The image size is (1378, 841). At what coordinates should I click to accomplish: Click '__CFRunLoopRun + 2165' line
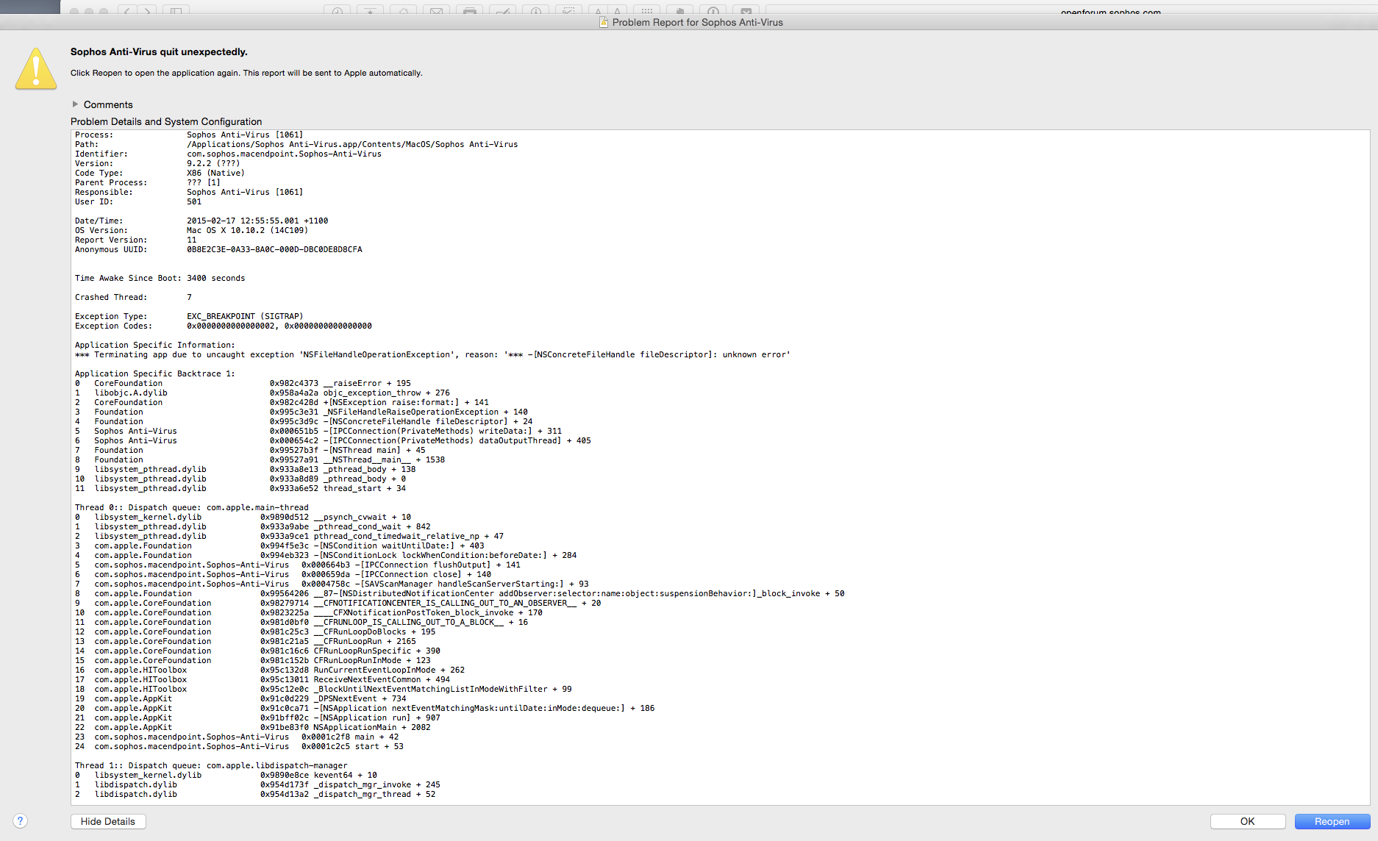pos(246,641)
